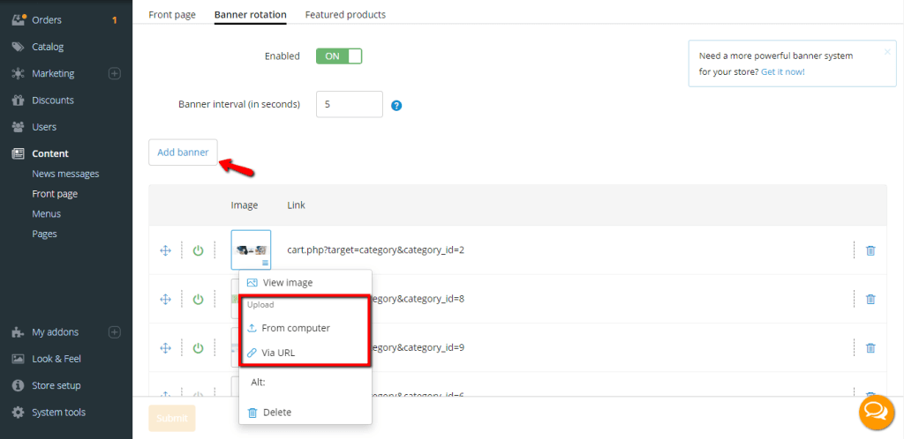Click the Submit button
The image size is (904, 439).
(172, 419)
